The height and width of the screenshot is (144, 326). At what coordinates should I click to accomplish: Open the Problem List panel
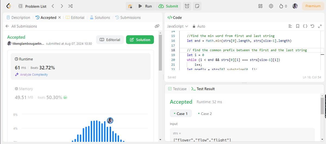32,6
